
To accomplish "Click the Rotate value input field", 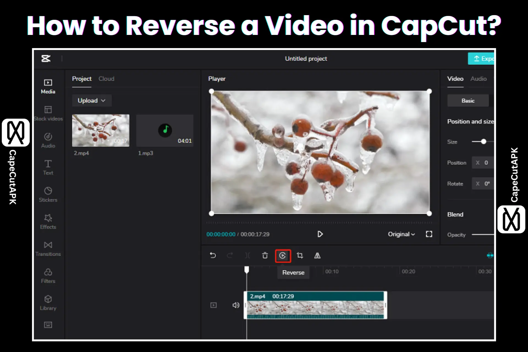I will (483, 184).
